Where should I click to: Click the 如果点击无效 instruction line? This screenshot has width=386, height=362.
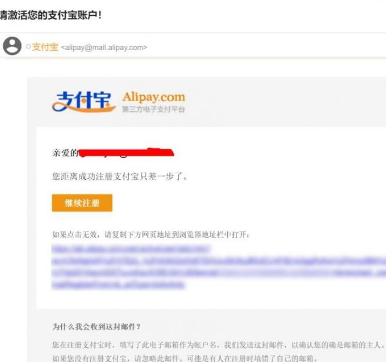(151, 235)
